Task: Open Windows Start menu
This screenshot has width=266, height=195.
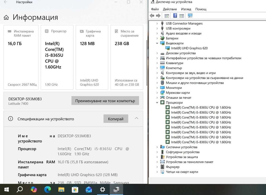Action: tap(6, 189)
